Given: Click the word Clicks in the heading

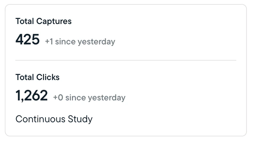Looking at the screenshot, I should point(48,77).
